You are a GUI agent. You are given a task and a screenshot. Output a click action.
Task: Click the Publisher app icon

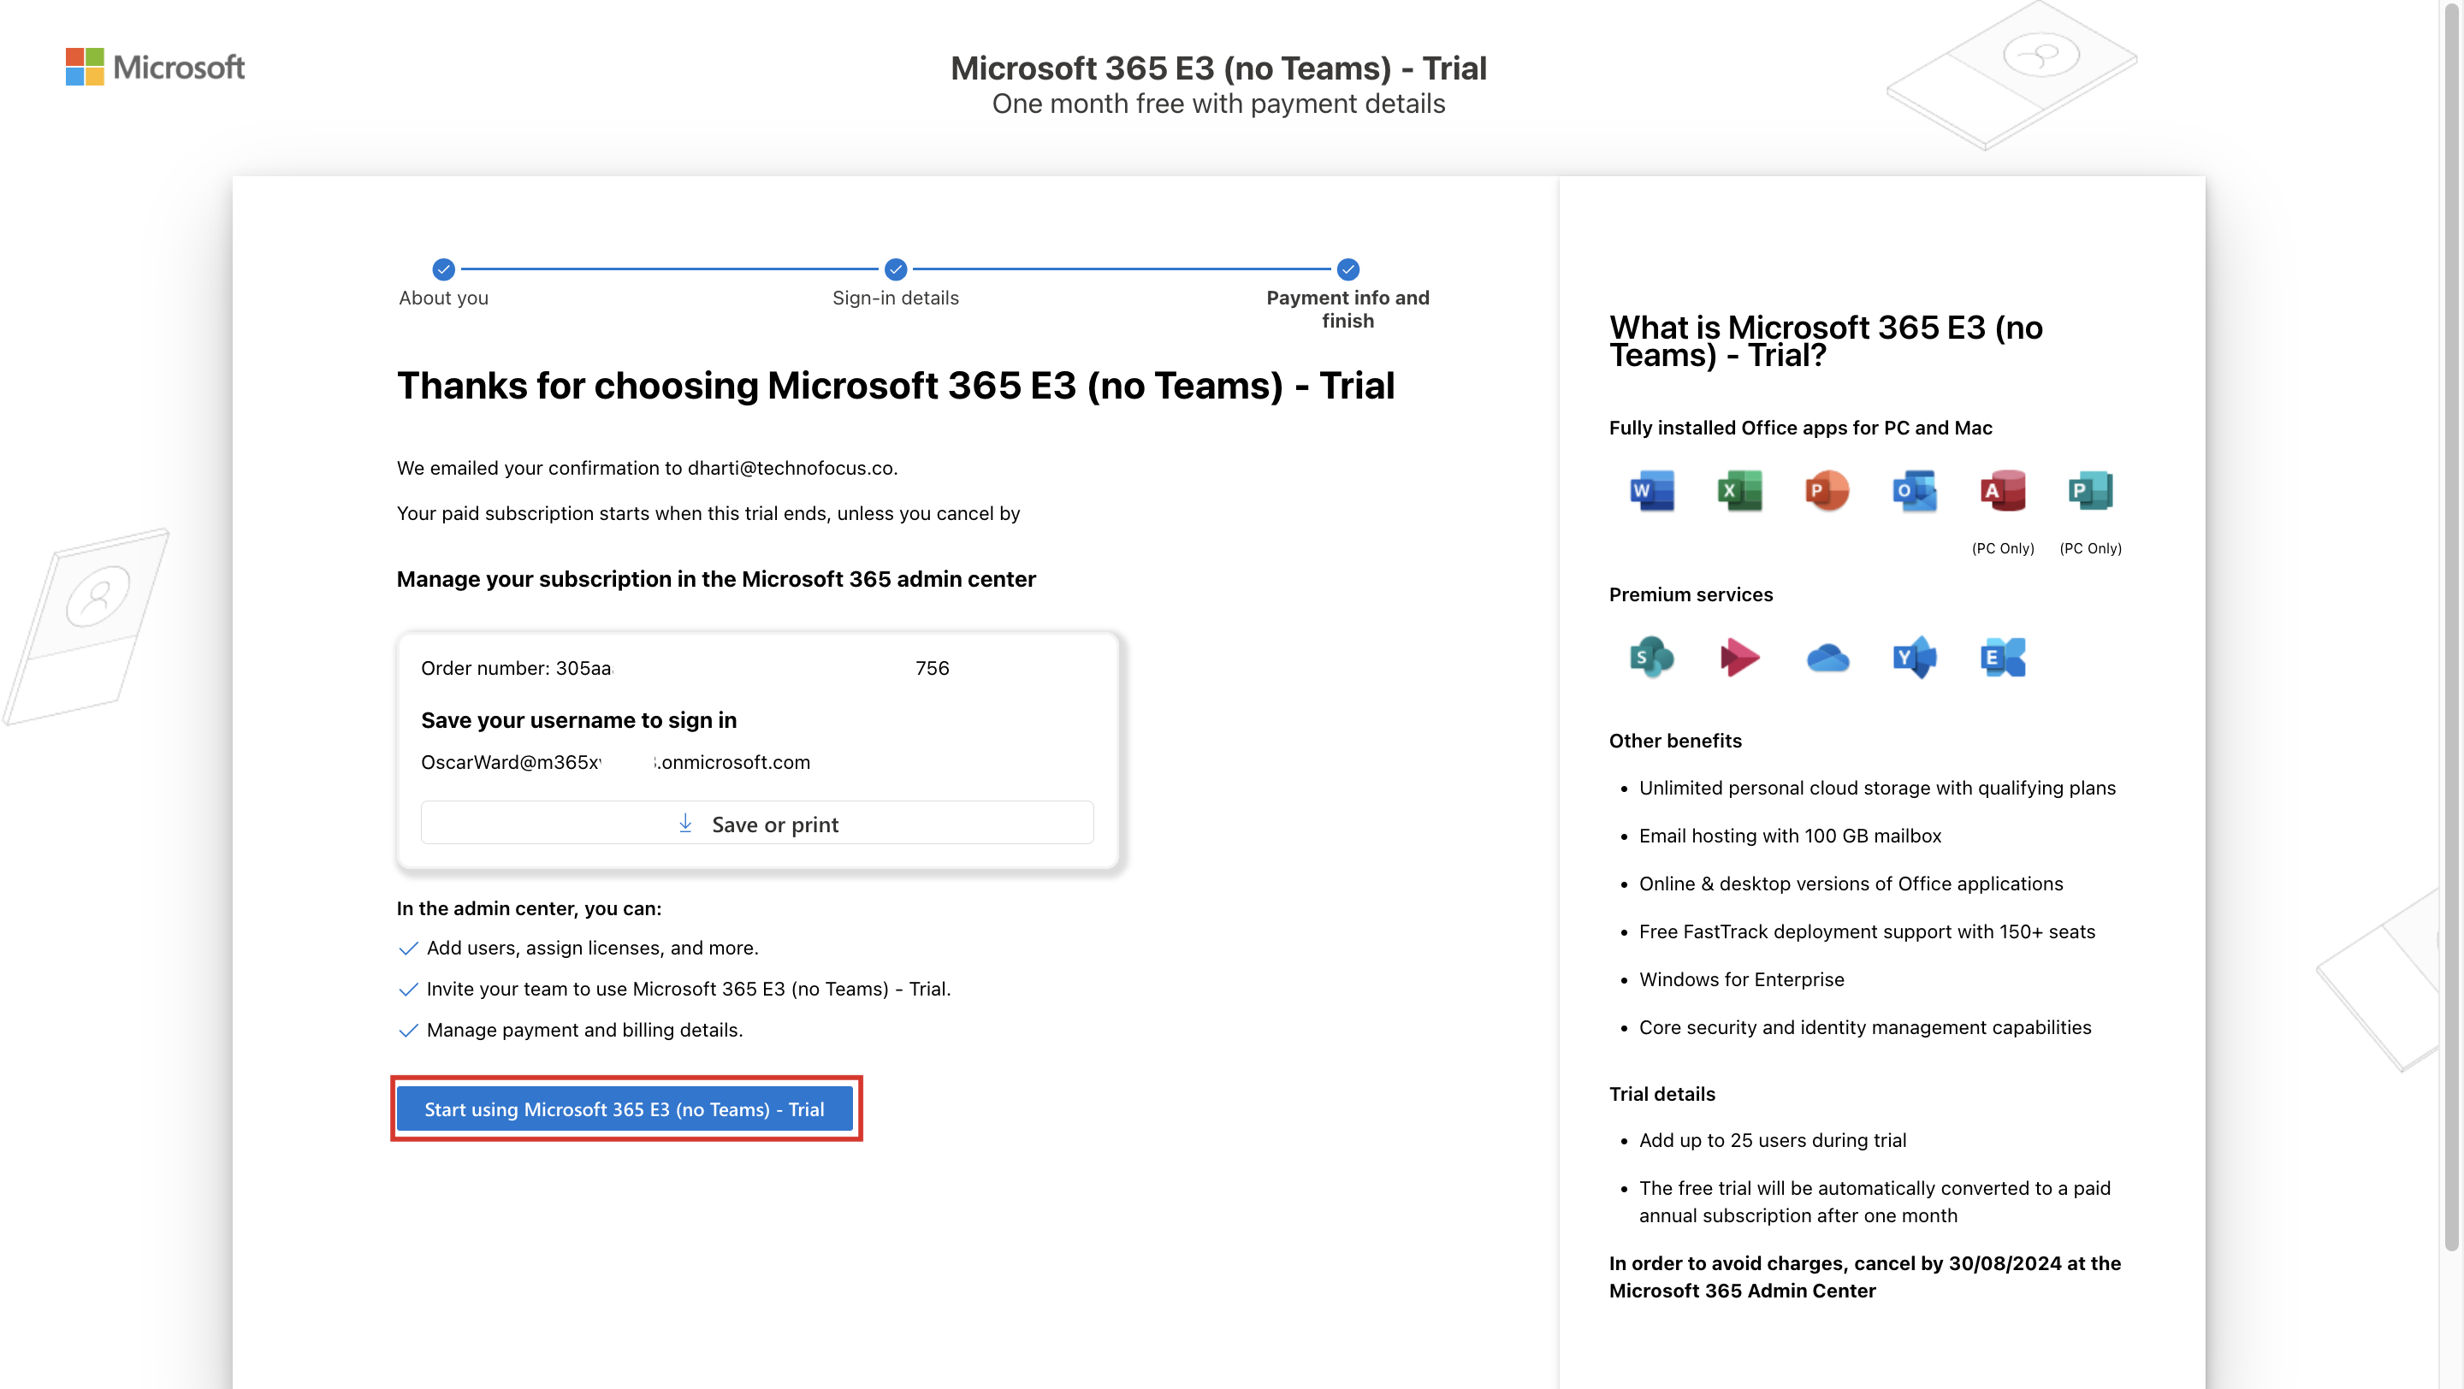[x=2090, y=490]
